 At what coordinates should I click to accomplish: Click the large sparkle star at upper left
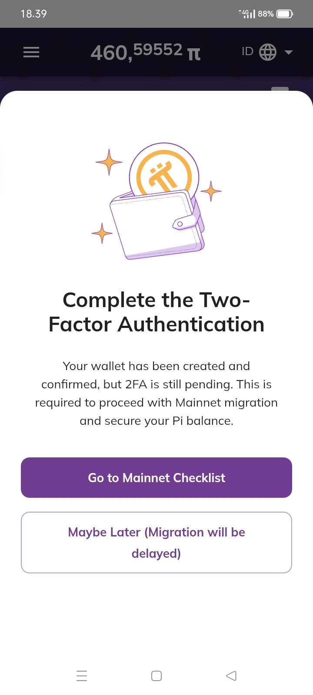point(109,162)
